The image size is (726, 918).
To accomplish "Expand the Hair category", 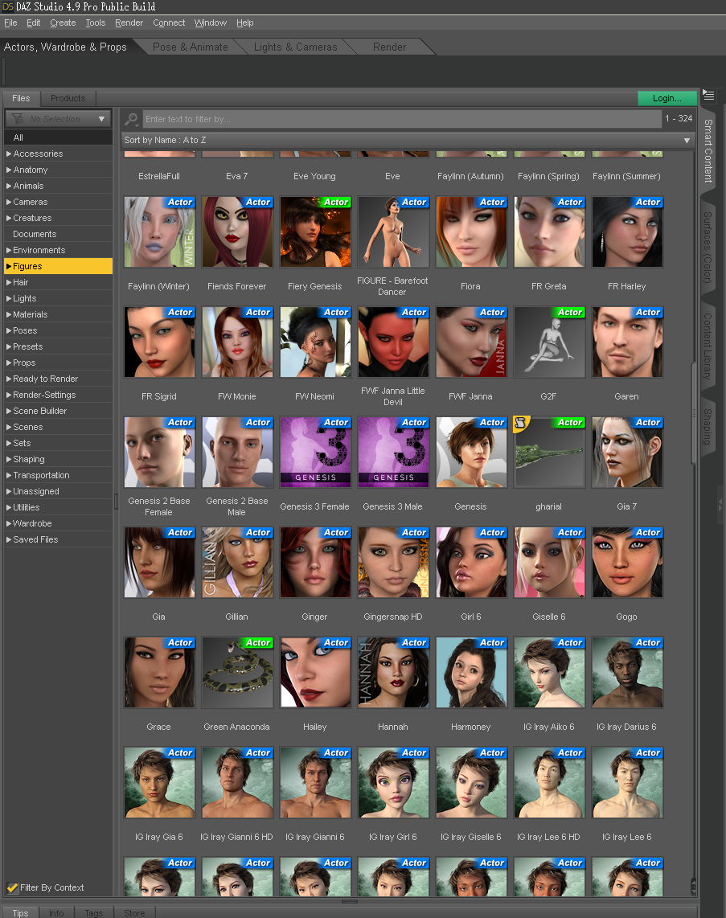I will pyautogui.click(x=9, y=282).
